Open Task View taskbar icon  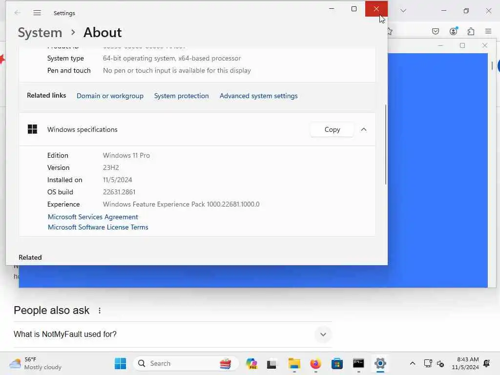(271, 363)
